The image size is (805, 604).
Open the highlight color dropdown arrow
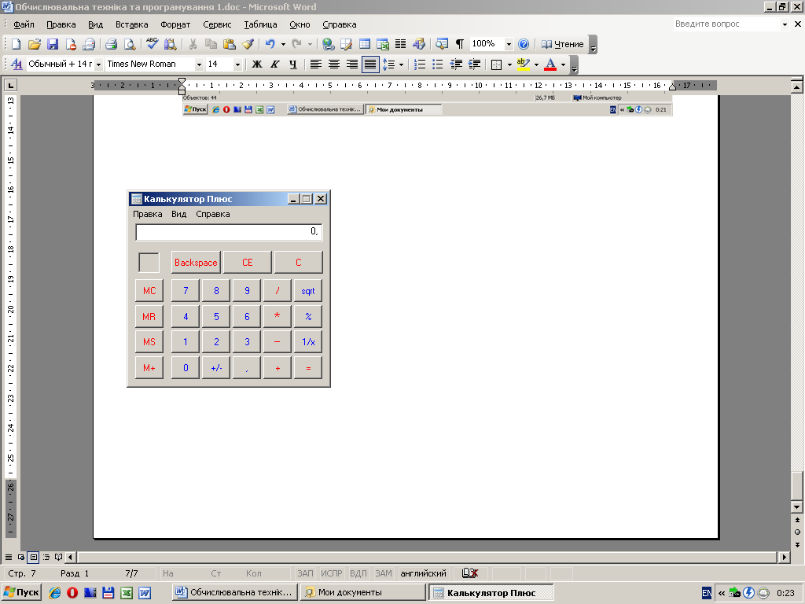536,64
